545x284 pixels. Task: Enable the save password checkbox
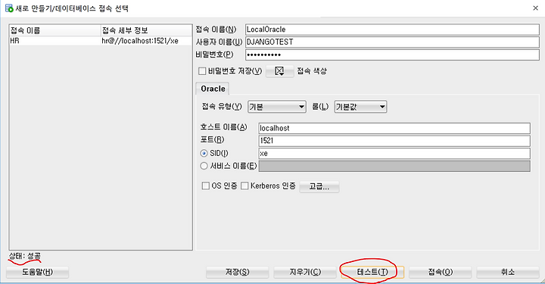202,71
